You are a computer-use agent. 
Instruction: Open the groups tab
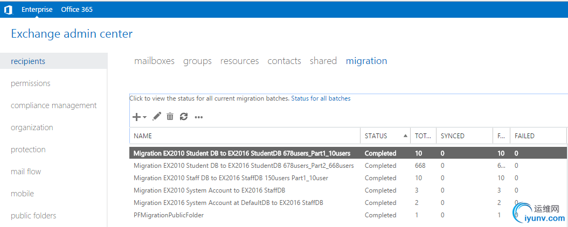(x=197, y=61)
